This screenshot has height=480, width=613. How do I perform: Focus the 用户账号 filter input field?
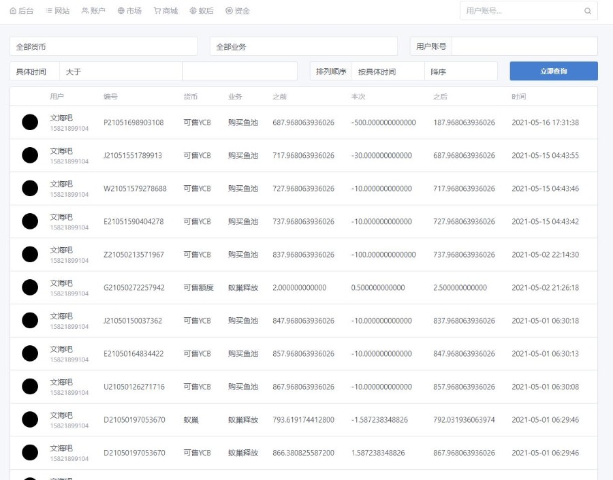tap(524, 46)
